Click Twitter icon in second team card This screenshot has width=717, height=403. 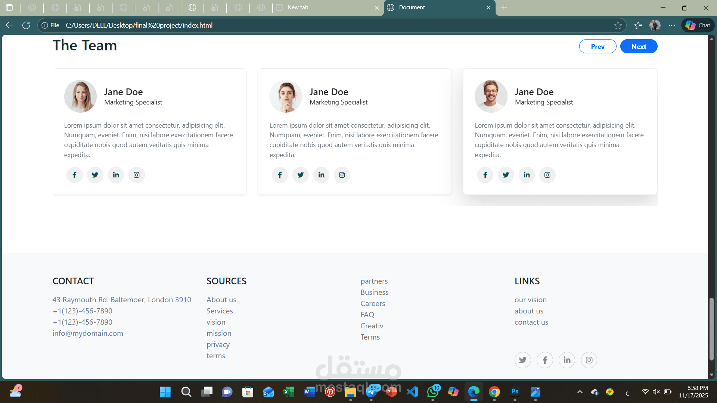pos(300,175)
